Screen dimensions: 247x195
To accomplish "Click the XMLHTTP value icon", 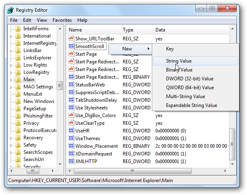I will (71, 161).
